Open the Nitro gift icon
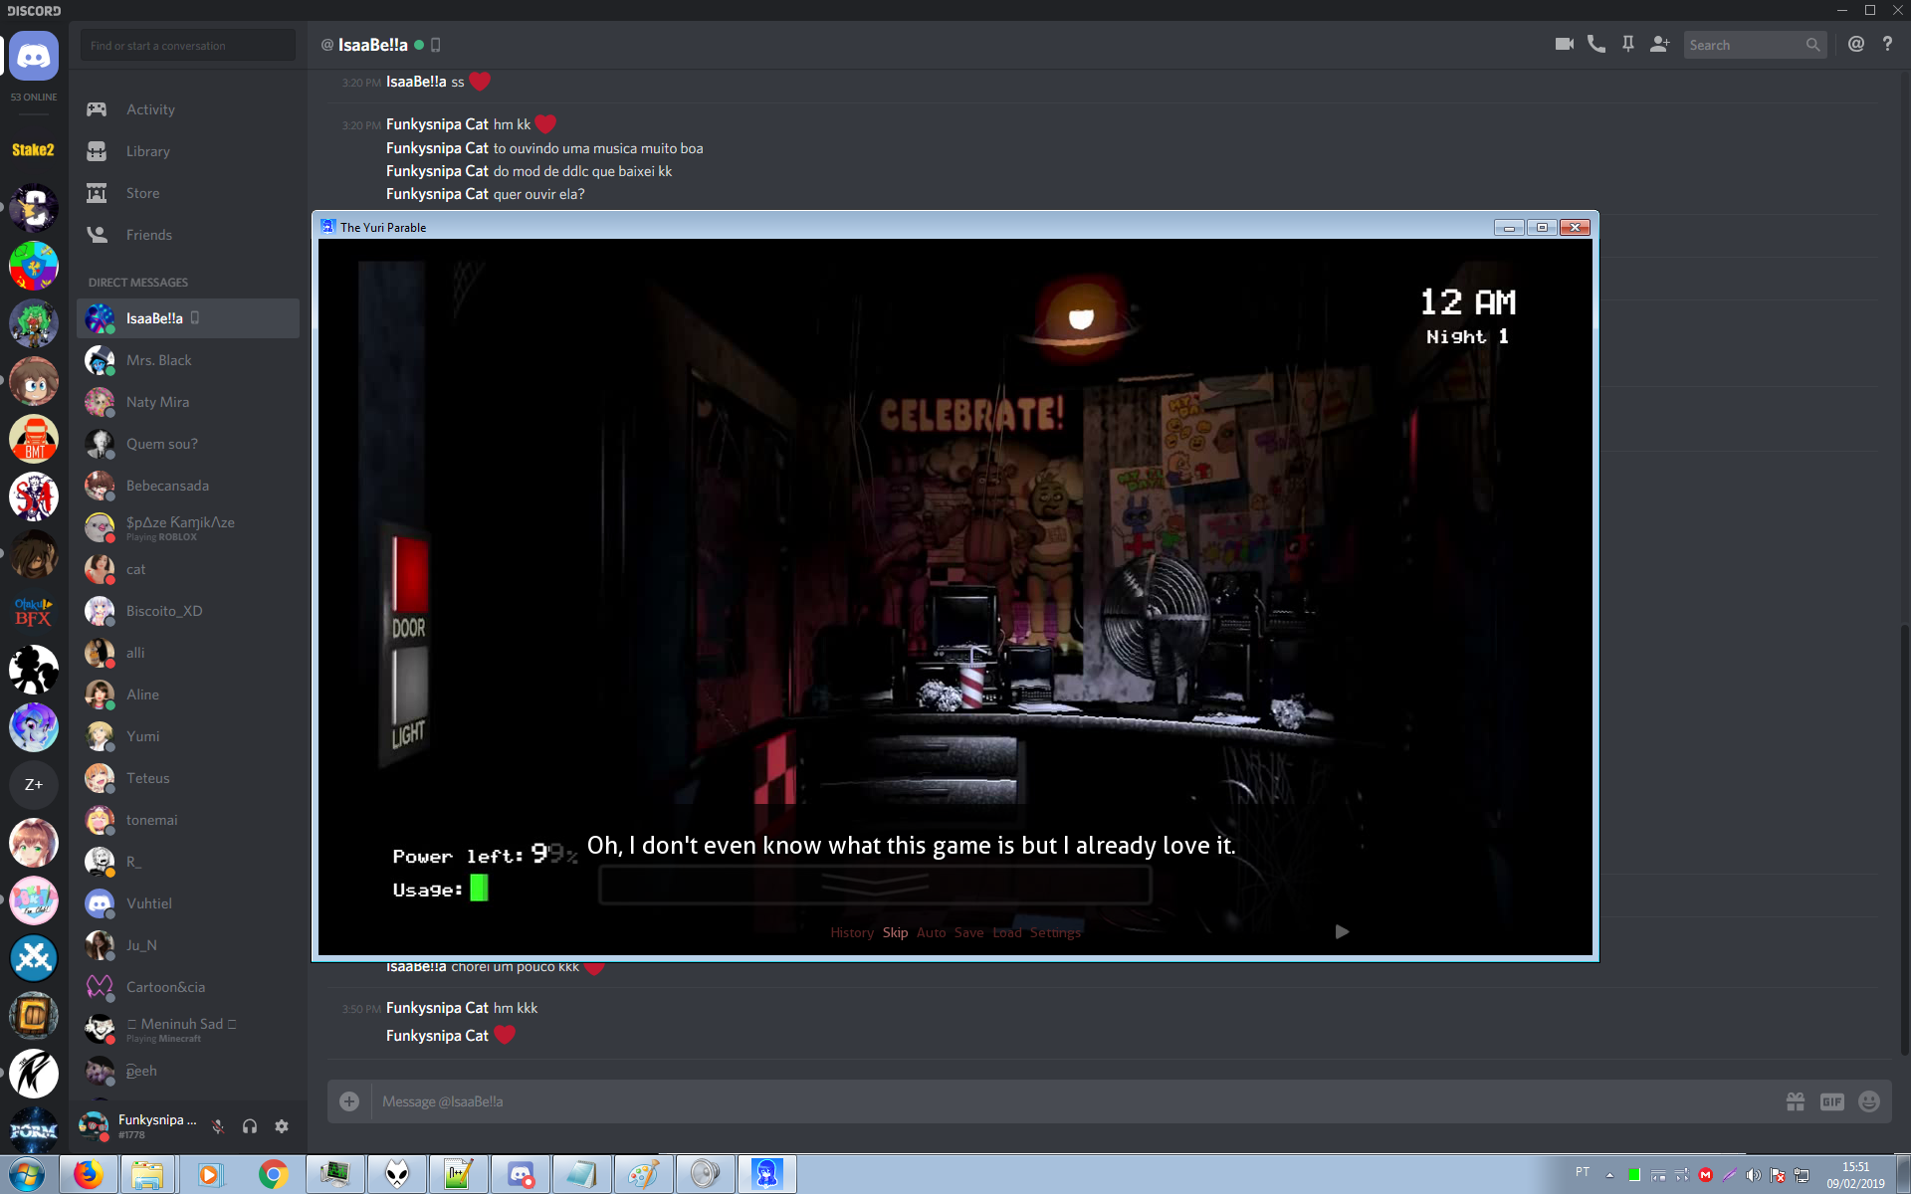The width and height of the screenshot is (1911, 1194). click(1796, 1101)
